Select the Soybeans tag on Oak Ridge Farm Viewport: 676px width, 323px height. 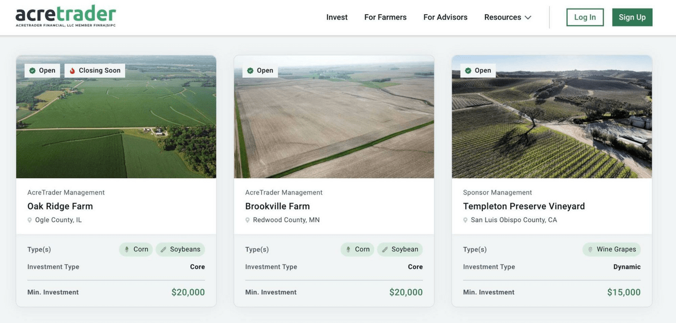pyautogui.click(x=180, y=249)
